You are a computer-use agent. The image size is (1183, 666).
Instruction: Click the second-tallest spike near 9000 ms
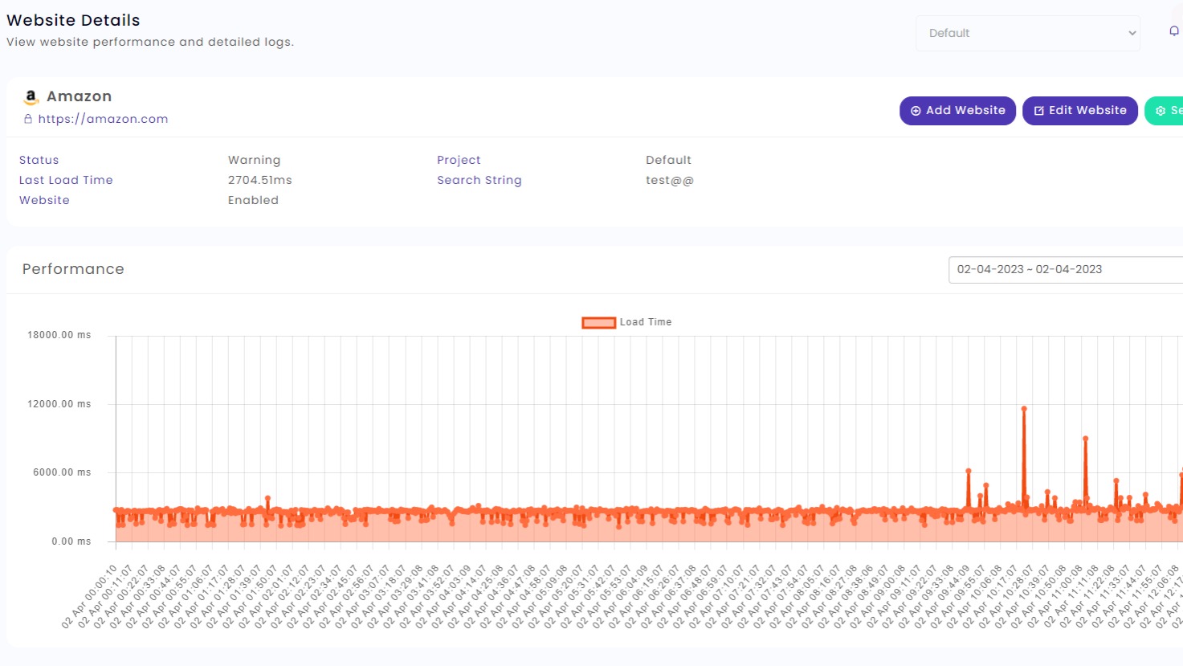pyautogui.click(x=1085, y=439)
